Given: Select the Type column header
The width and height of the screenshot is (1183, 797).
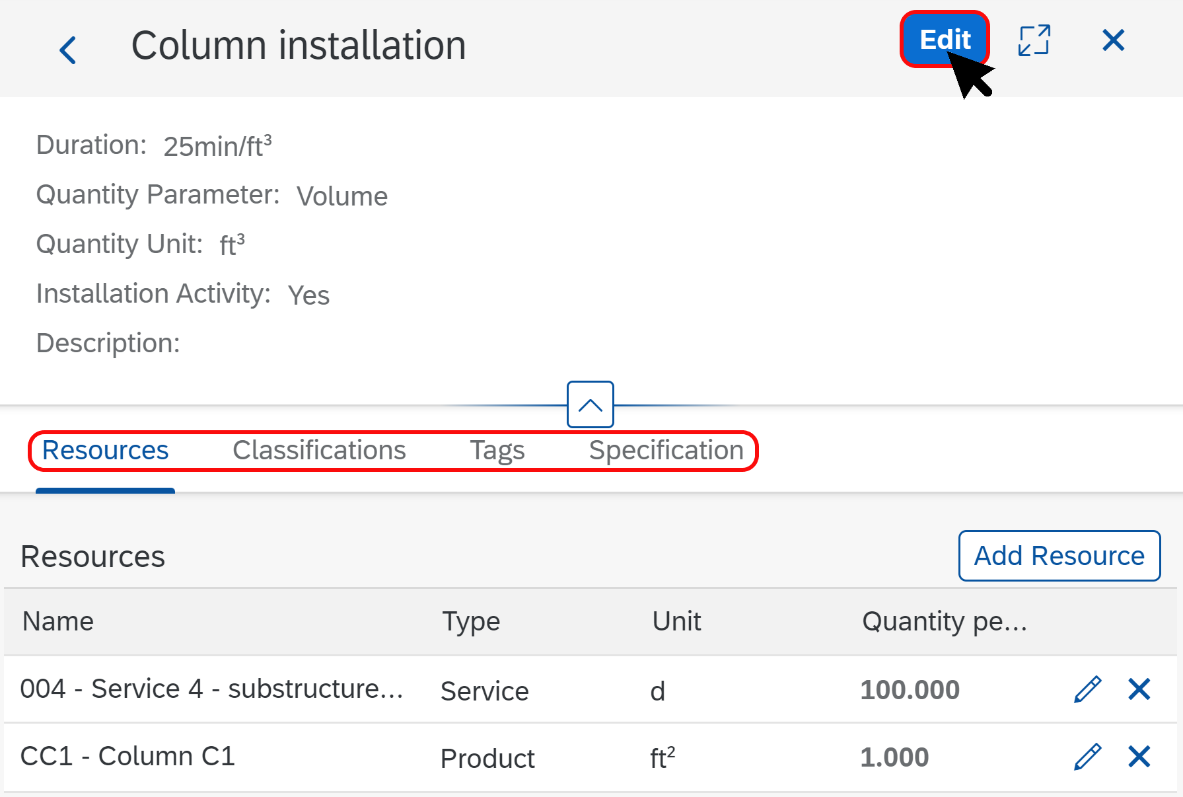Looking at the screenshot, I should pos(471,622).
